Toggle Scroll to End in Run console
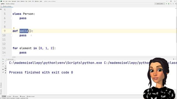 [x=6, y=68]
